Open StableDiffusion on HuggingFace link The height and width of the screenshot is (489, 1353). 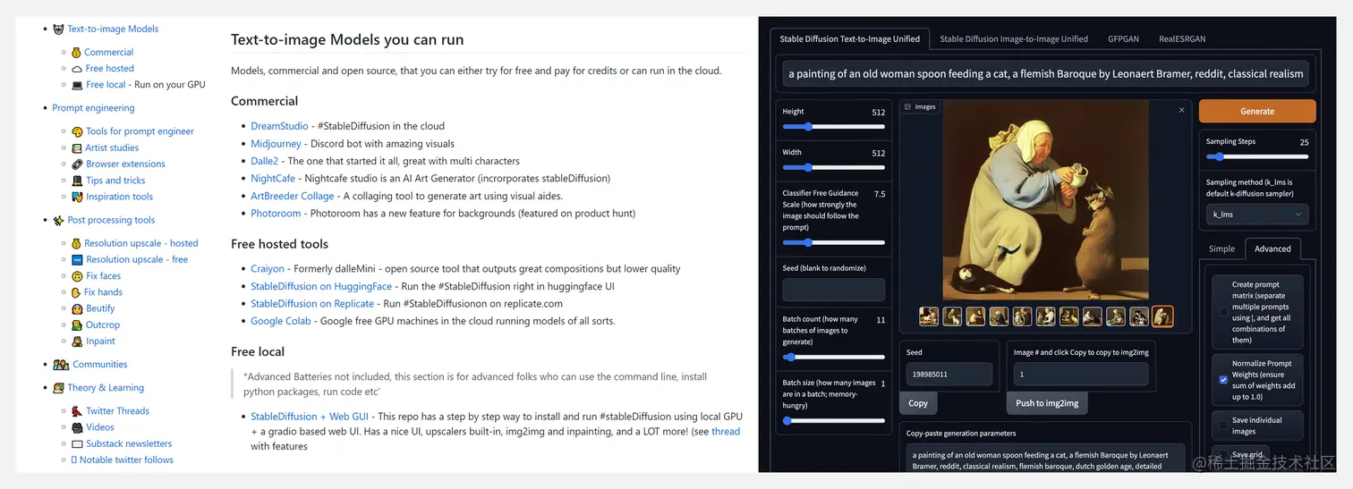(x=321, y=286)
